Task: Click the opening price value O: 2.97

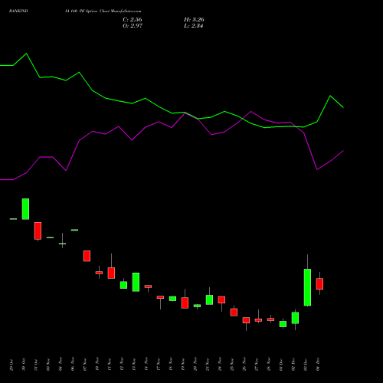Action: pos(133,25)
